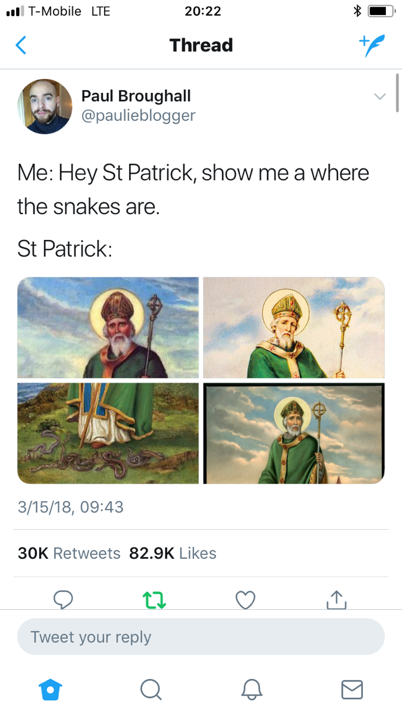View the 30K Retweets list
Viewport: 402px width, 716px height.
[x=69, y=553]
